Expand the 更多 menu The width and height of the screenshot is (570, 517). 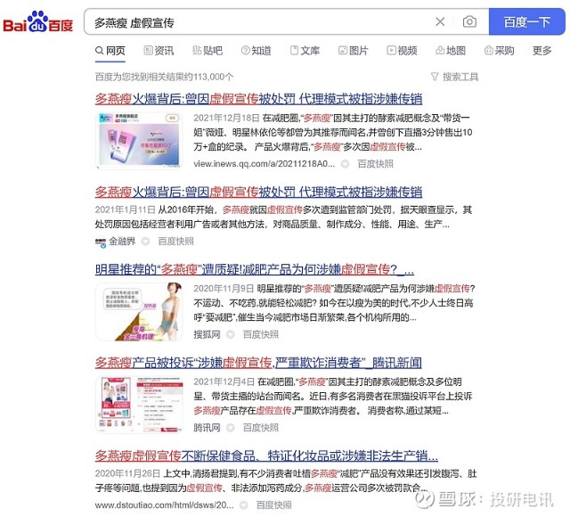click(x=542, y=51)
